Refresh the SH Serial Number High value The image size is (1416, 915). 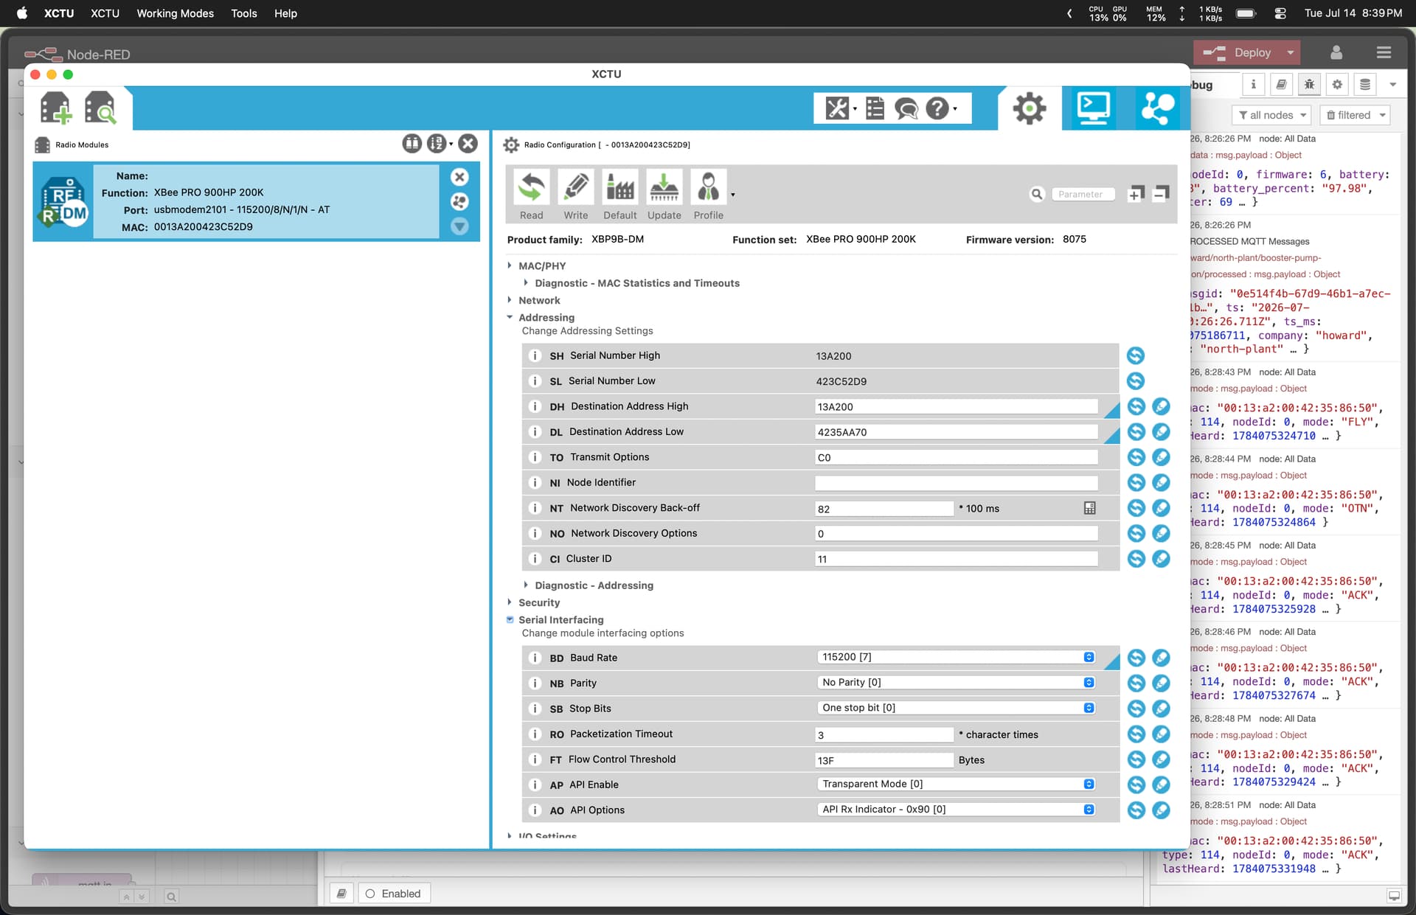click(x=1136, y=355)
